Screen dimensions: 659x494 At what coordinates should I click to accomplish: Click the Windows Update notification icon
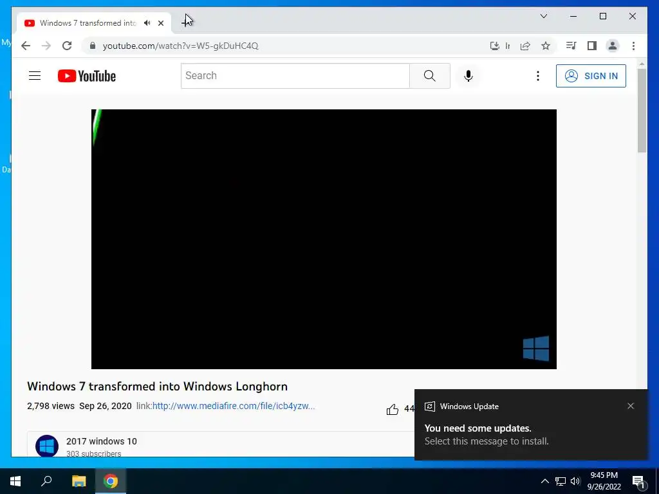[x=429, y=407]
